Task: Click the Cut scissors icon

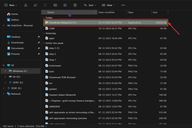Action: [x=26, y=5]
